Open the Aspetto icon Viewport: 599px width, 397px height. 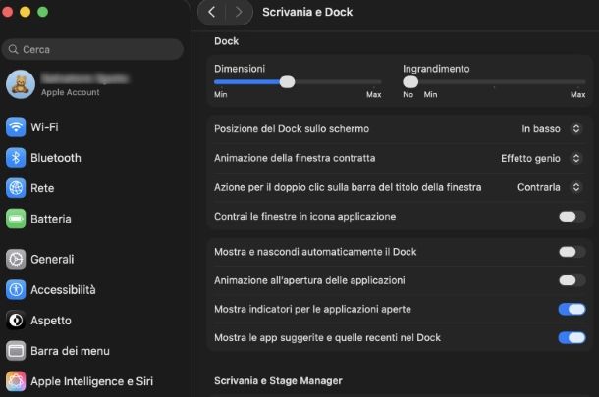pos(16,321)
